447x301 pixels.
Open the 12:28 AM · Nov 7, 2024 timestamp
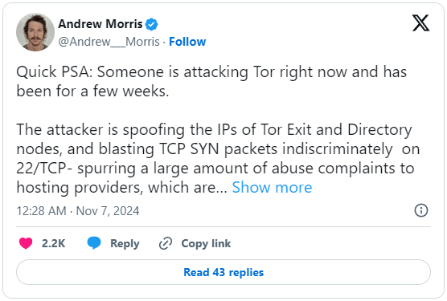78,211
